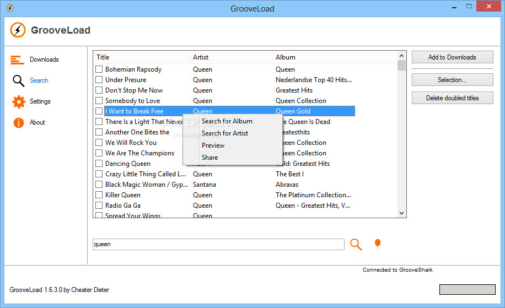Click Nederlandse Top 40 Hits... album

(314, 79)
